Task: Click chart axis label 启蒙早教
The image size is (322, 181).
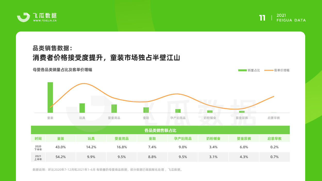Action: point(274,118)
